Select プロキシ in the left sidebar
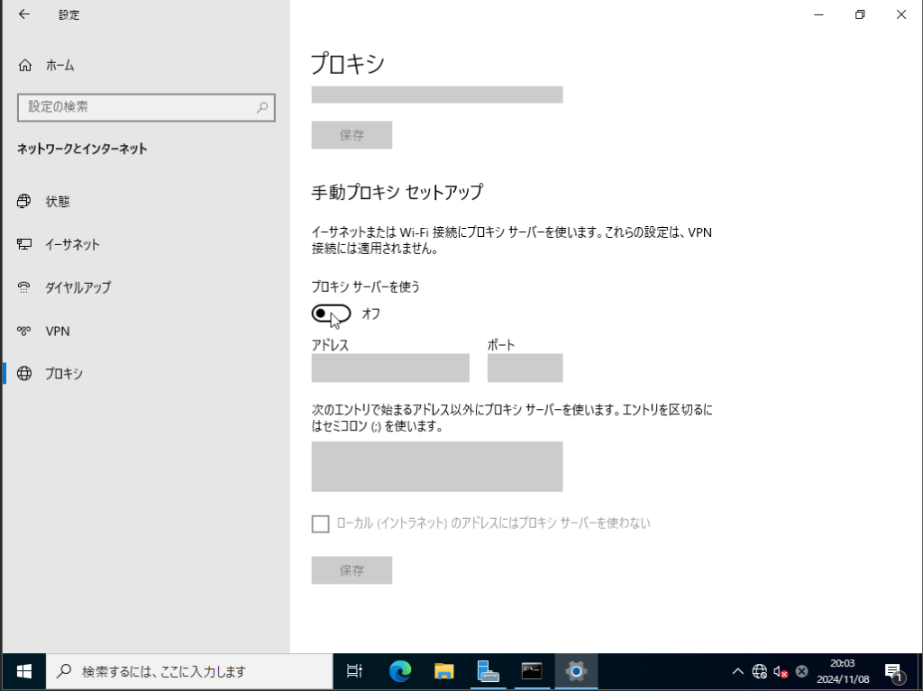 63,374
